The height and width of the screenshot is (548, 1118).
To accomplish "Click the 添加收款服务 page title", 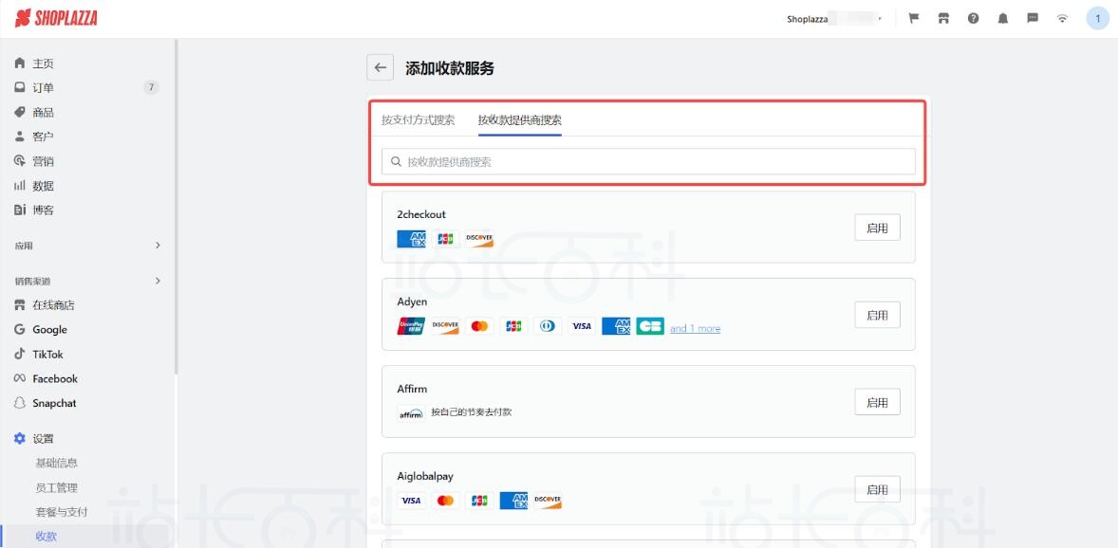I will coord(450,68).
